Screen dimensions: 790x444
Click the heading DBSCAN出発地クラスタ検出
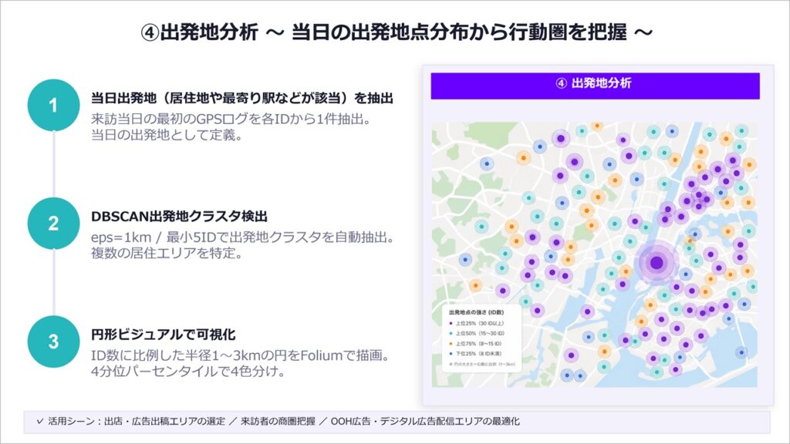tap(179, 217)
